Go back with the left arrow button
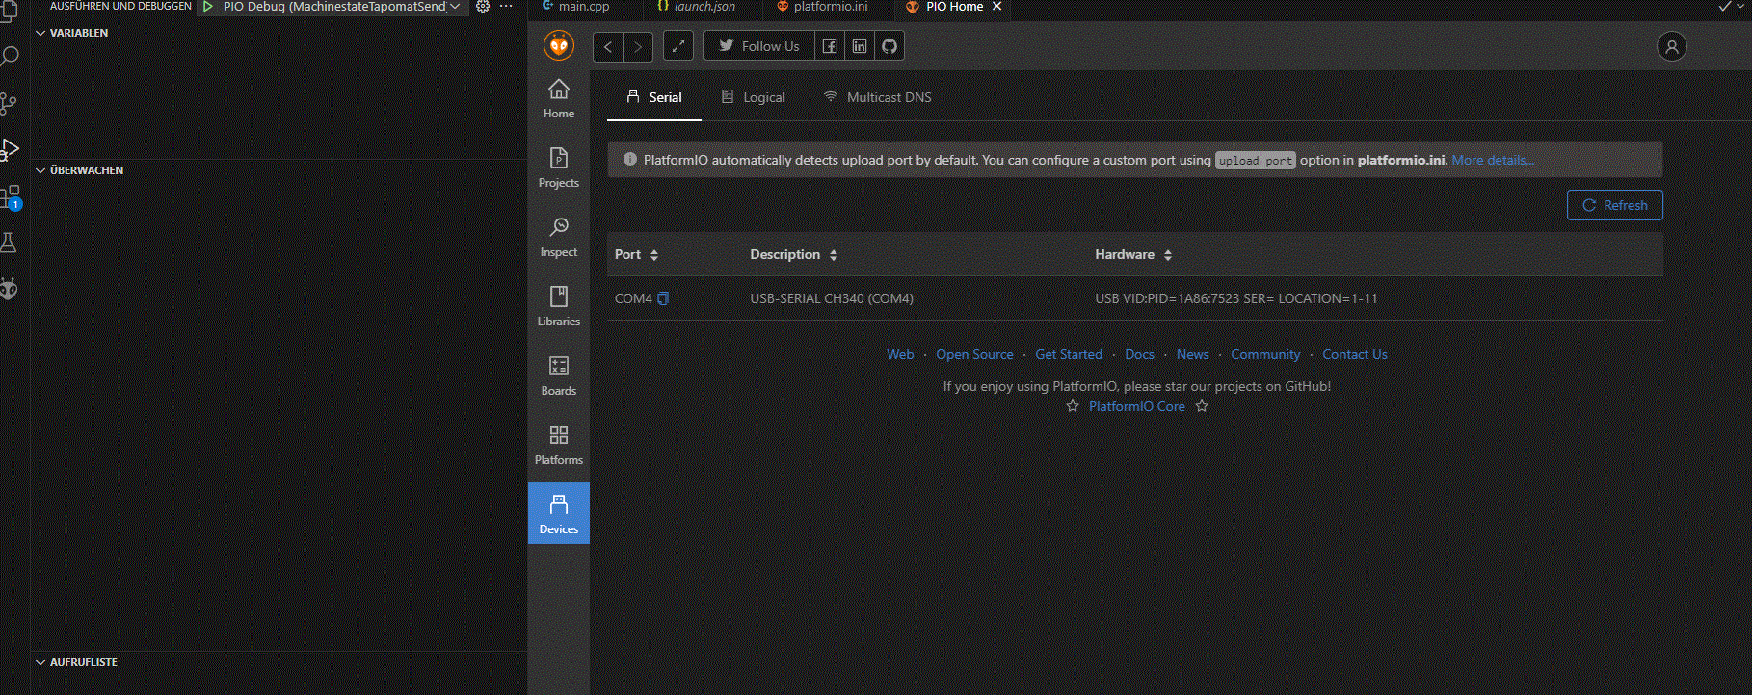This screenshot has height=695, width=1752. coord(608,46)
